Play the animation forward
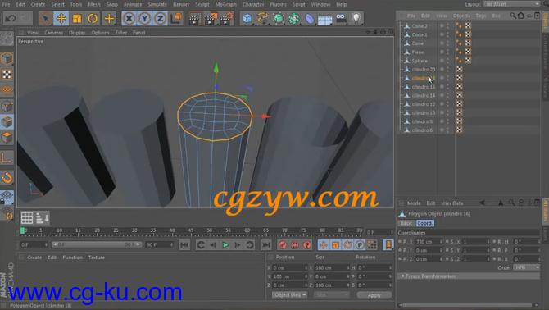The image size is (549, 310). [225, 245]
